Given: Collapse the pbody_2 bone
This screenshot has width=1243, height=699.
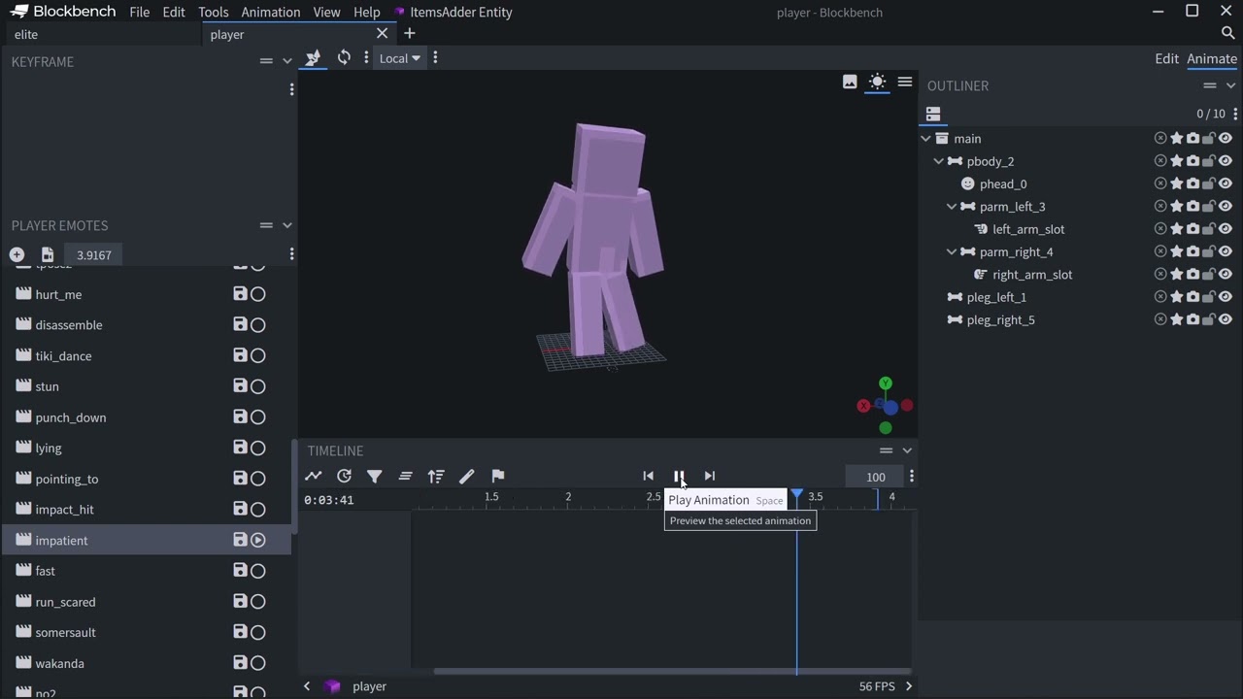Looking at the screenshot, I should (939, 161).
